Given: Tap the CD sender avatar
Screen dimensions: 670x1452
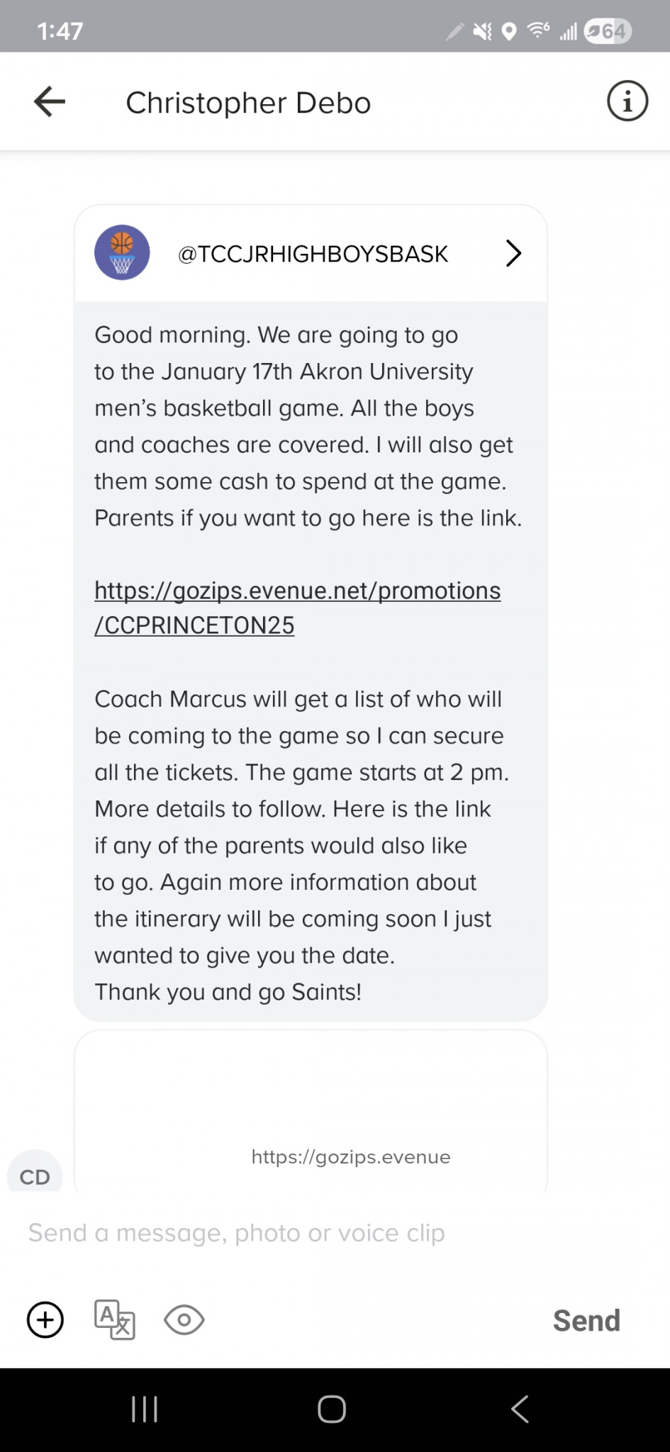Looking at the screenshot, I should tap(35, 1172).
